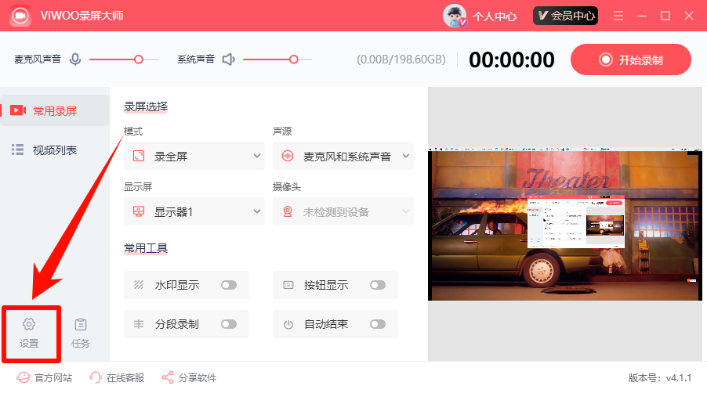707x393 pixels.
Task: Click the 分享软件 link text
Action: pos(198,377)
